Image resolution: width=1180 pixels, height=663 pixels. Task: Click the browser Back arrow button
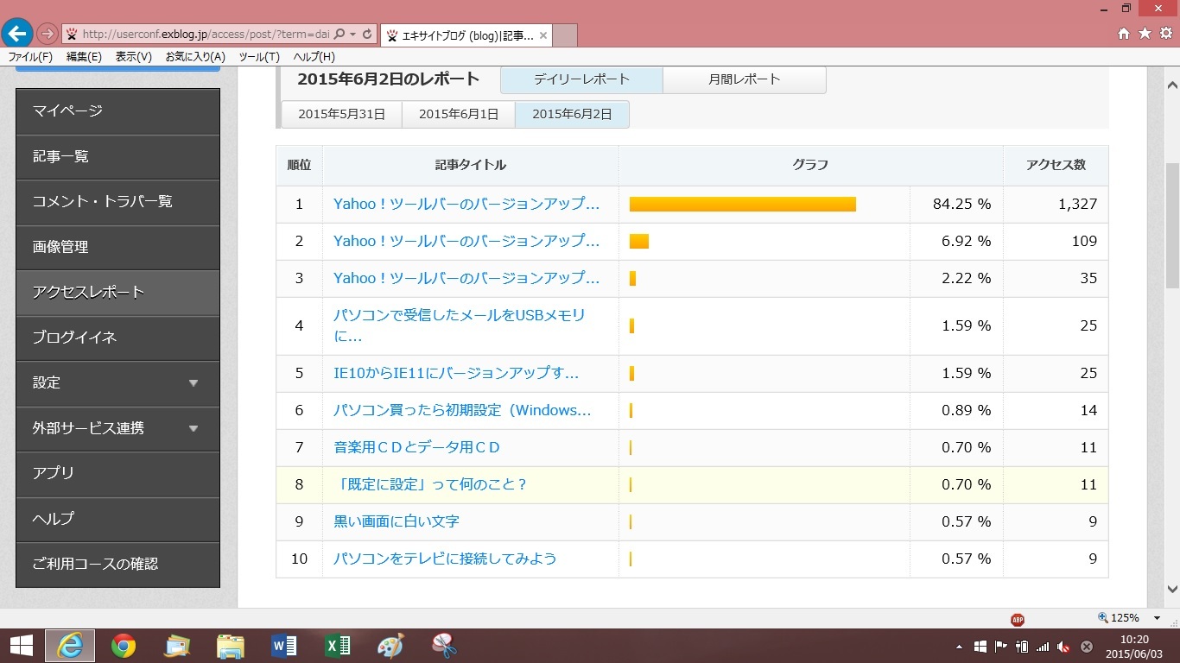(17, 34)
